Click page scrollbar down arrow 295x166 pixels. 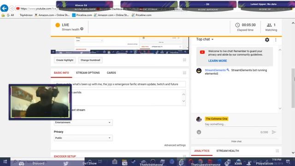point(293,153)
